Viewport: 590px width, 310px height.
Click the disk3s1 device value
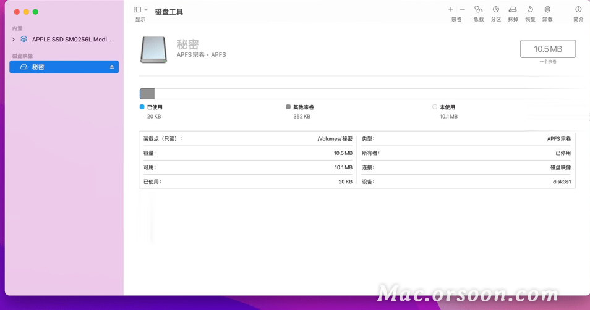(x=562, y=182)
